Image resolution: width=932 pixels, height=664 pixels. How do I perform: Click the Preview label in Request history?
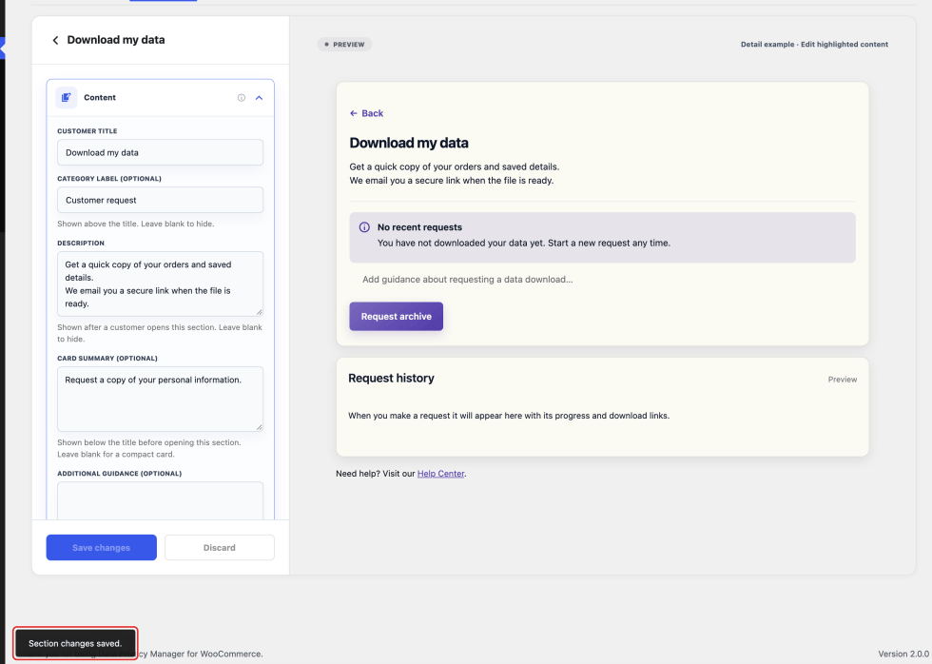843,380
